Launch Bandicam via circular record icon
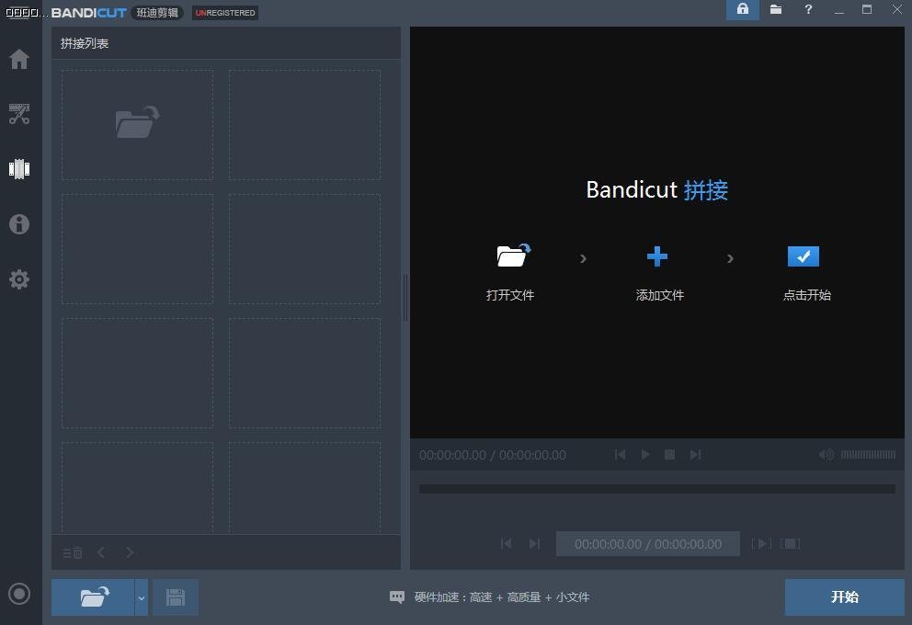The image size is (912, 625). point(19,594)
